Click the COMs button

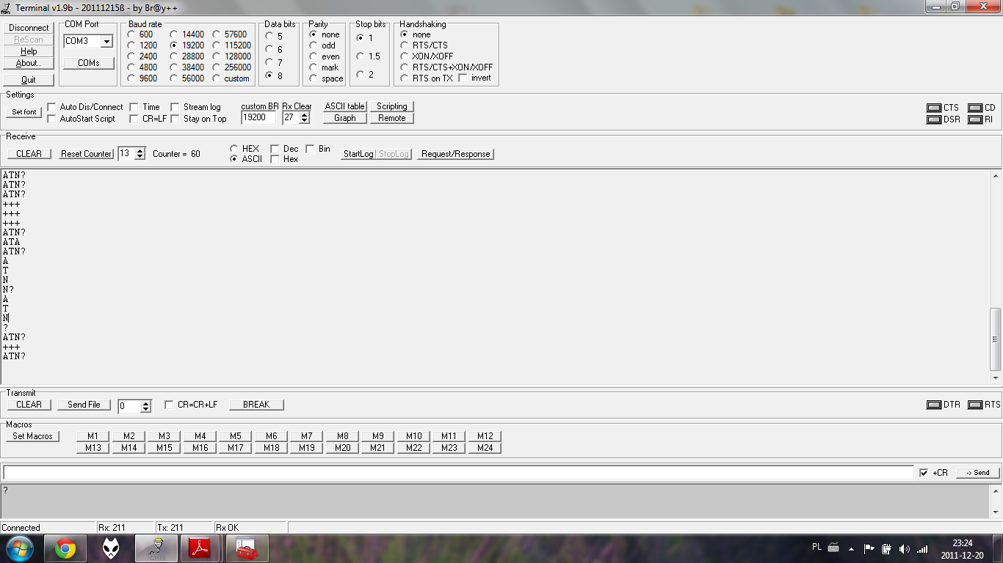pos(89,63)
